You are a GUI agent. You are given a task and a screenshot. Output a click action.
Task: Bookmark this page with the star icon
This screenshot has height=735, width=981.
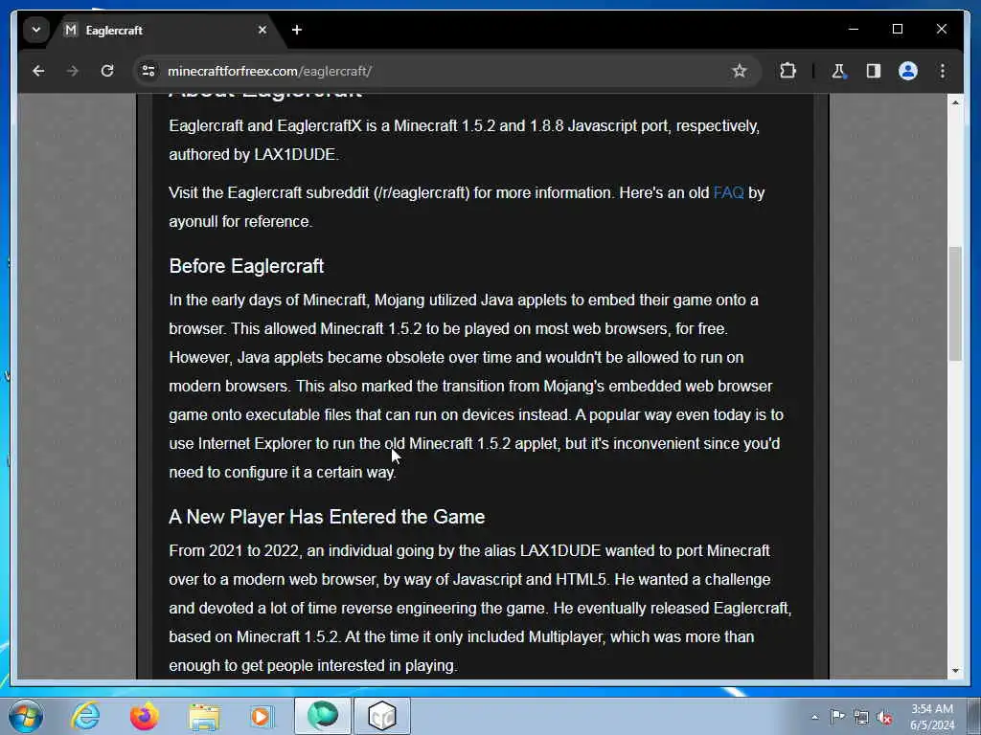(740, 71)
